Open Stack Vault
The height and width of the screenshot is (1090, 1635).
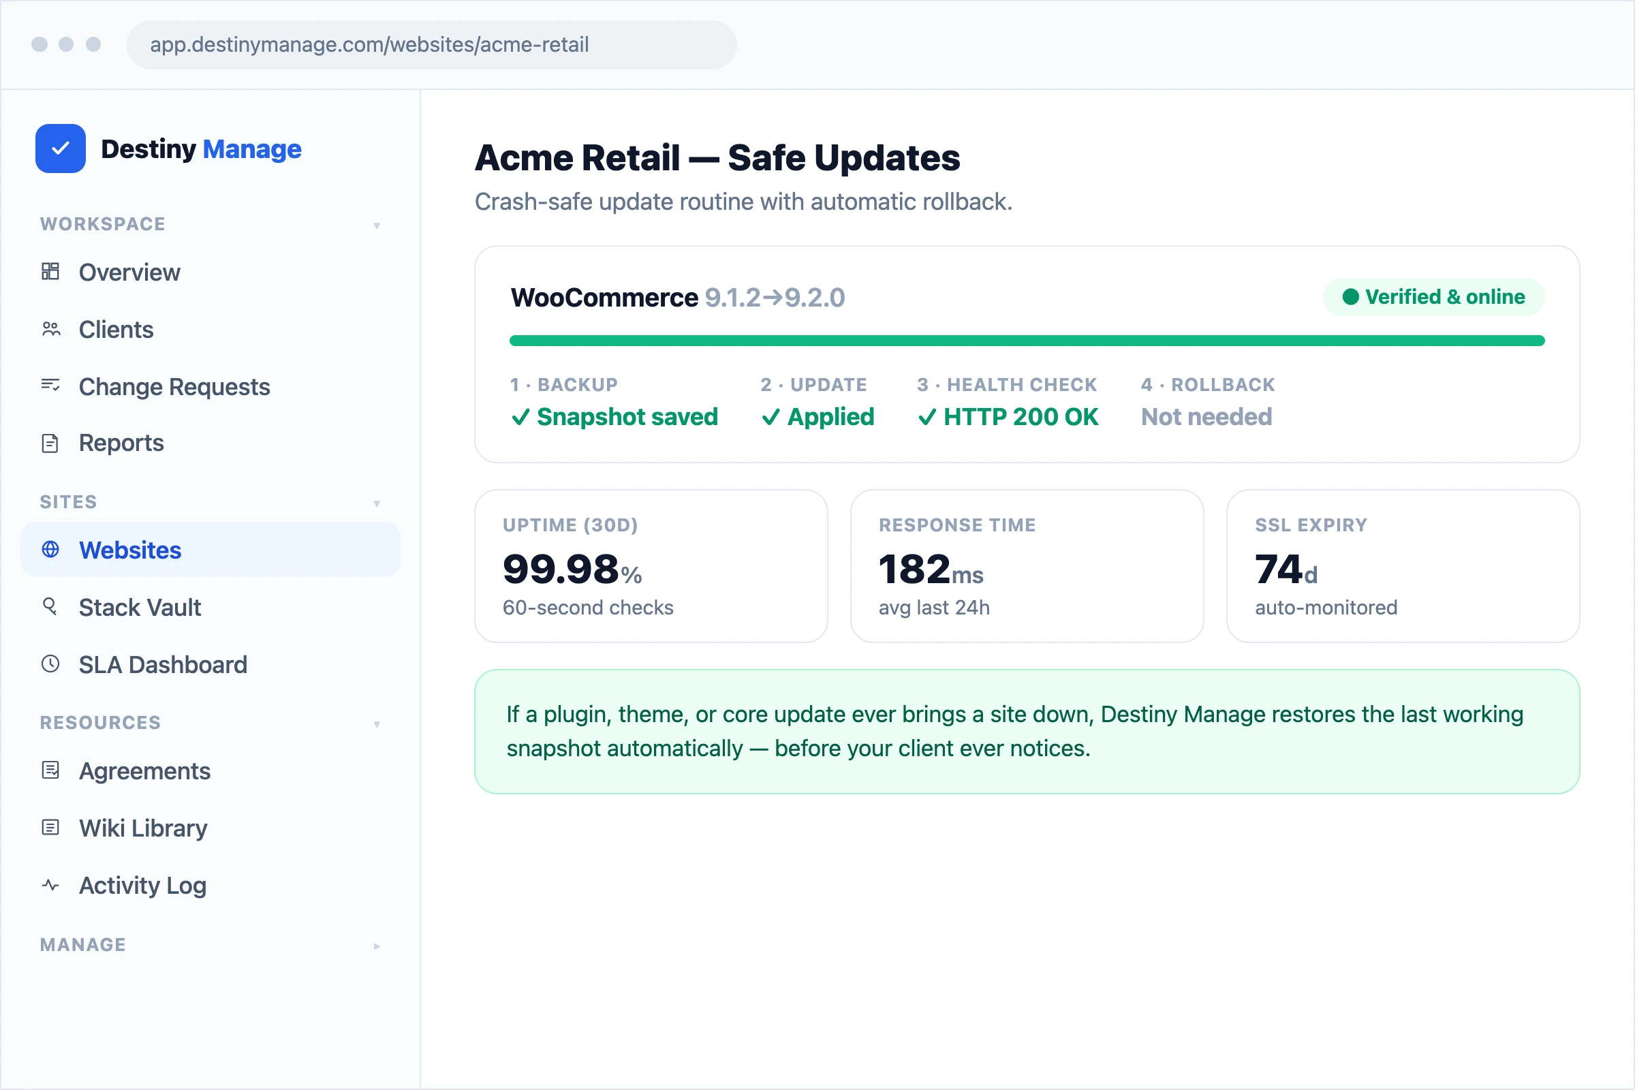(211, 607)
